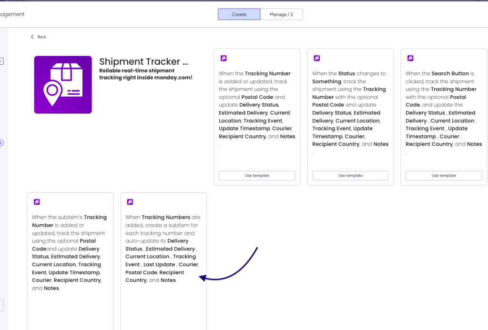Use template for Status changes recipe

click(350, 175)
